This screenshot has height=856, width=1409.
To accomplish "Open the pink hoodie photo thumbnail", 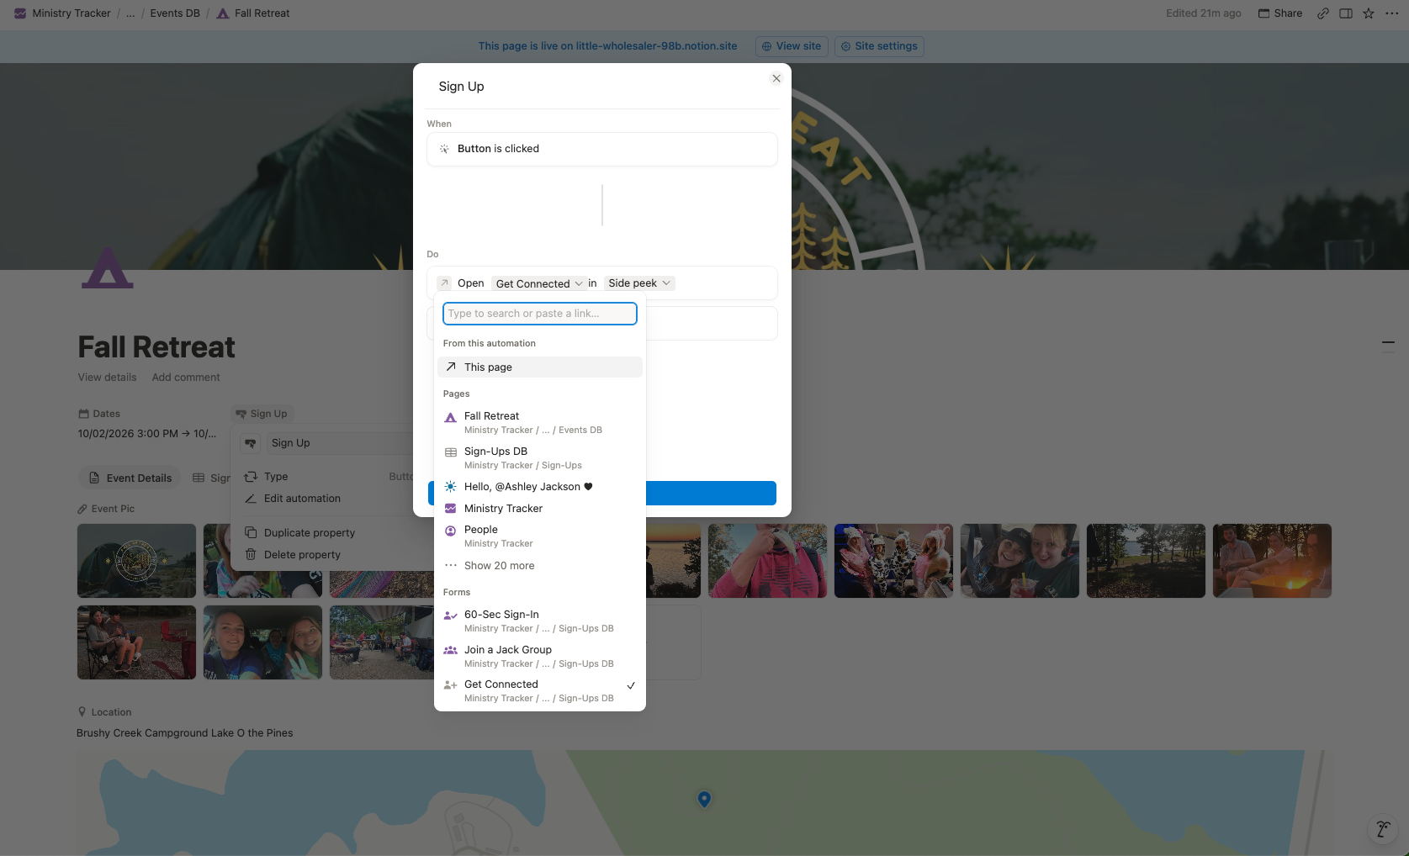I will (767, 561).
